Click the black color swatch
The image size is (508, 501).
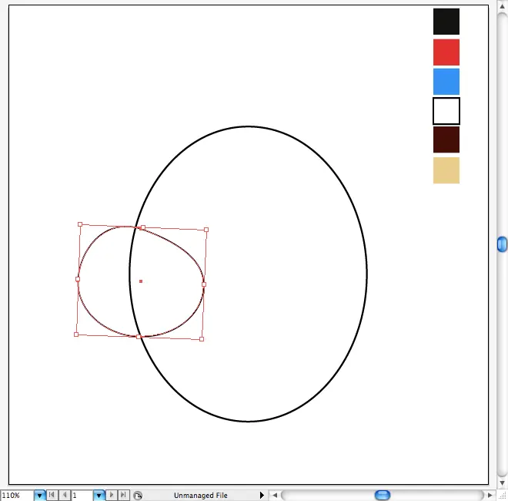pyautogui.click(x=446, y=22)
